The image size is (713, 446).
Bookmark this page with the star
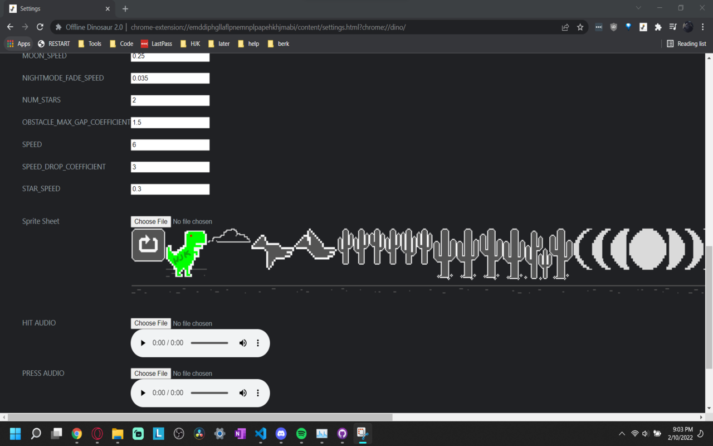tap(580, 27)
